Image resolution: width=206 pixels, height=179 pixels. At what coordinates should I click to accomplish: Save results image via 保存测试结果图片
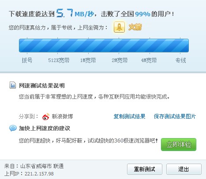click(175, 117)
